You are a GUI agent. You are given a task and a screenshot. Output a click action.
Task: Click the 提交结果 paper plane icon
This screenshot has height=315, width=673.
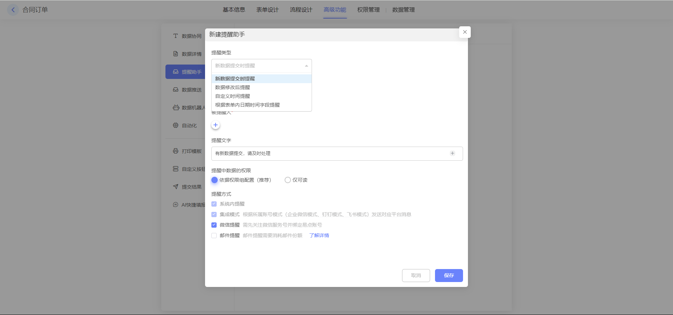coord(176,187)
